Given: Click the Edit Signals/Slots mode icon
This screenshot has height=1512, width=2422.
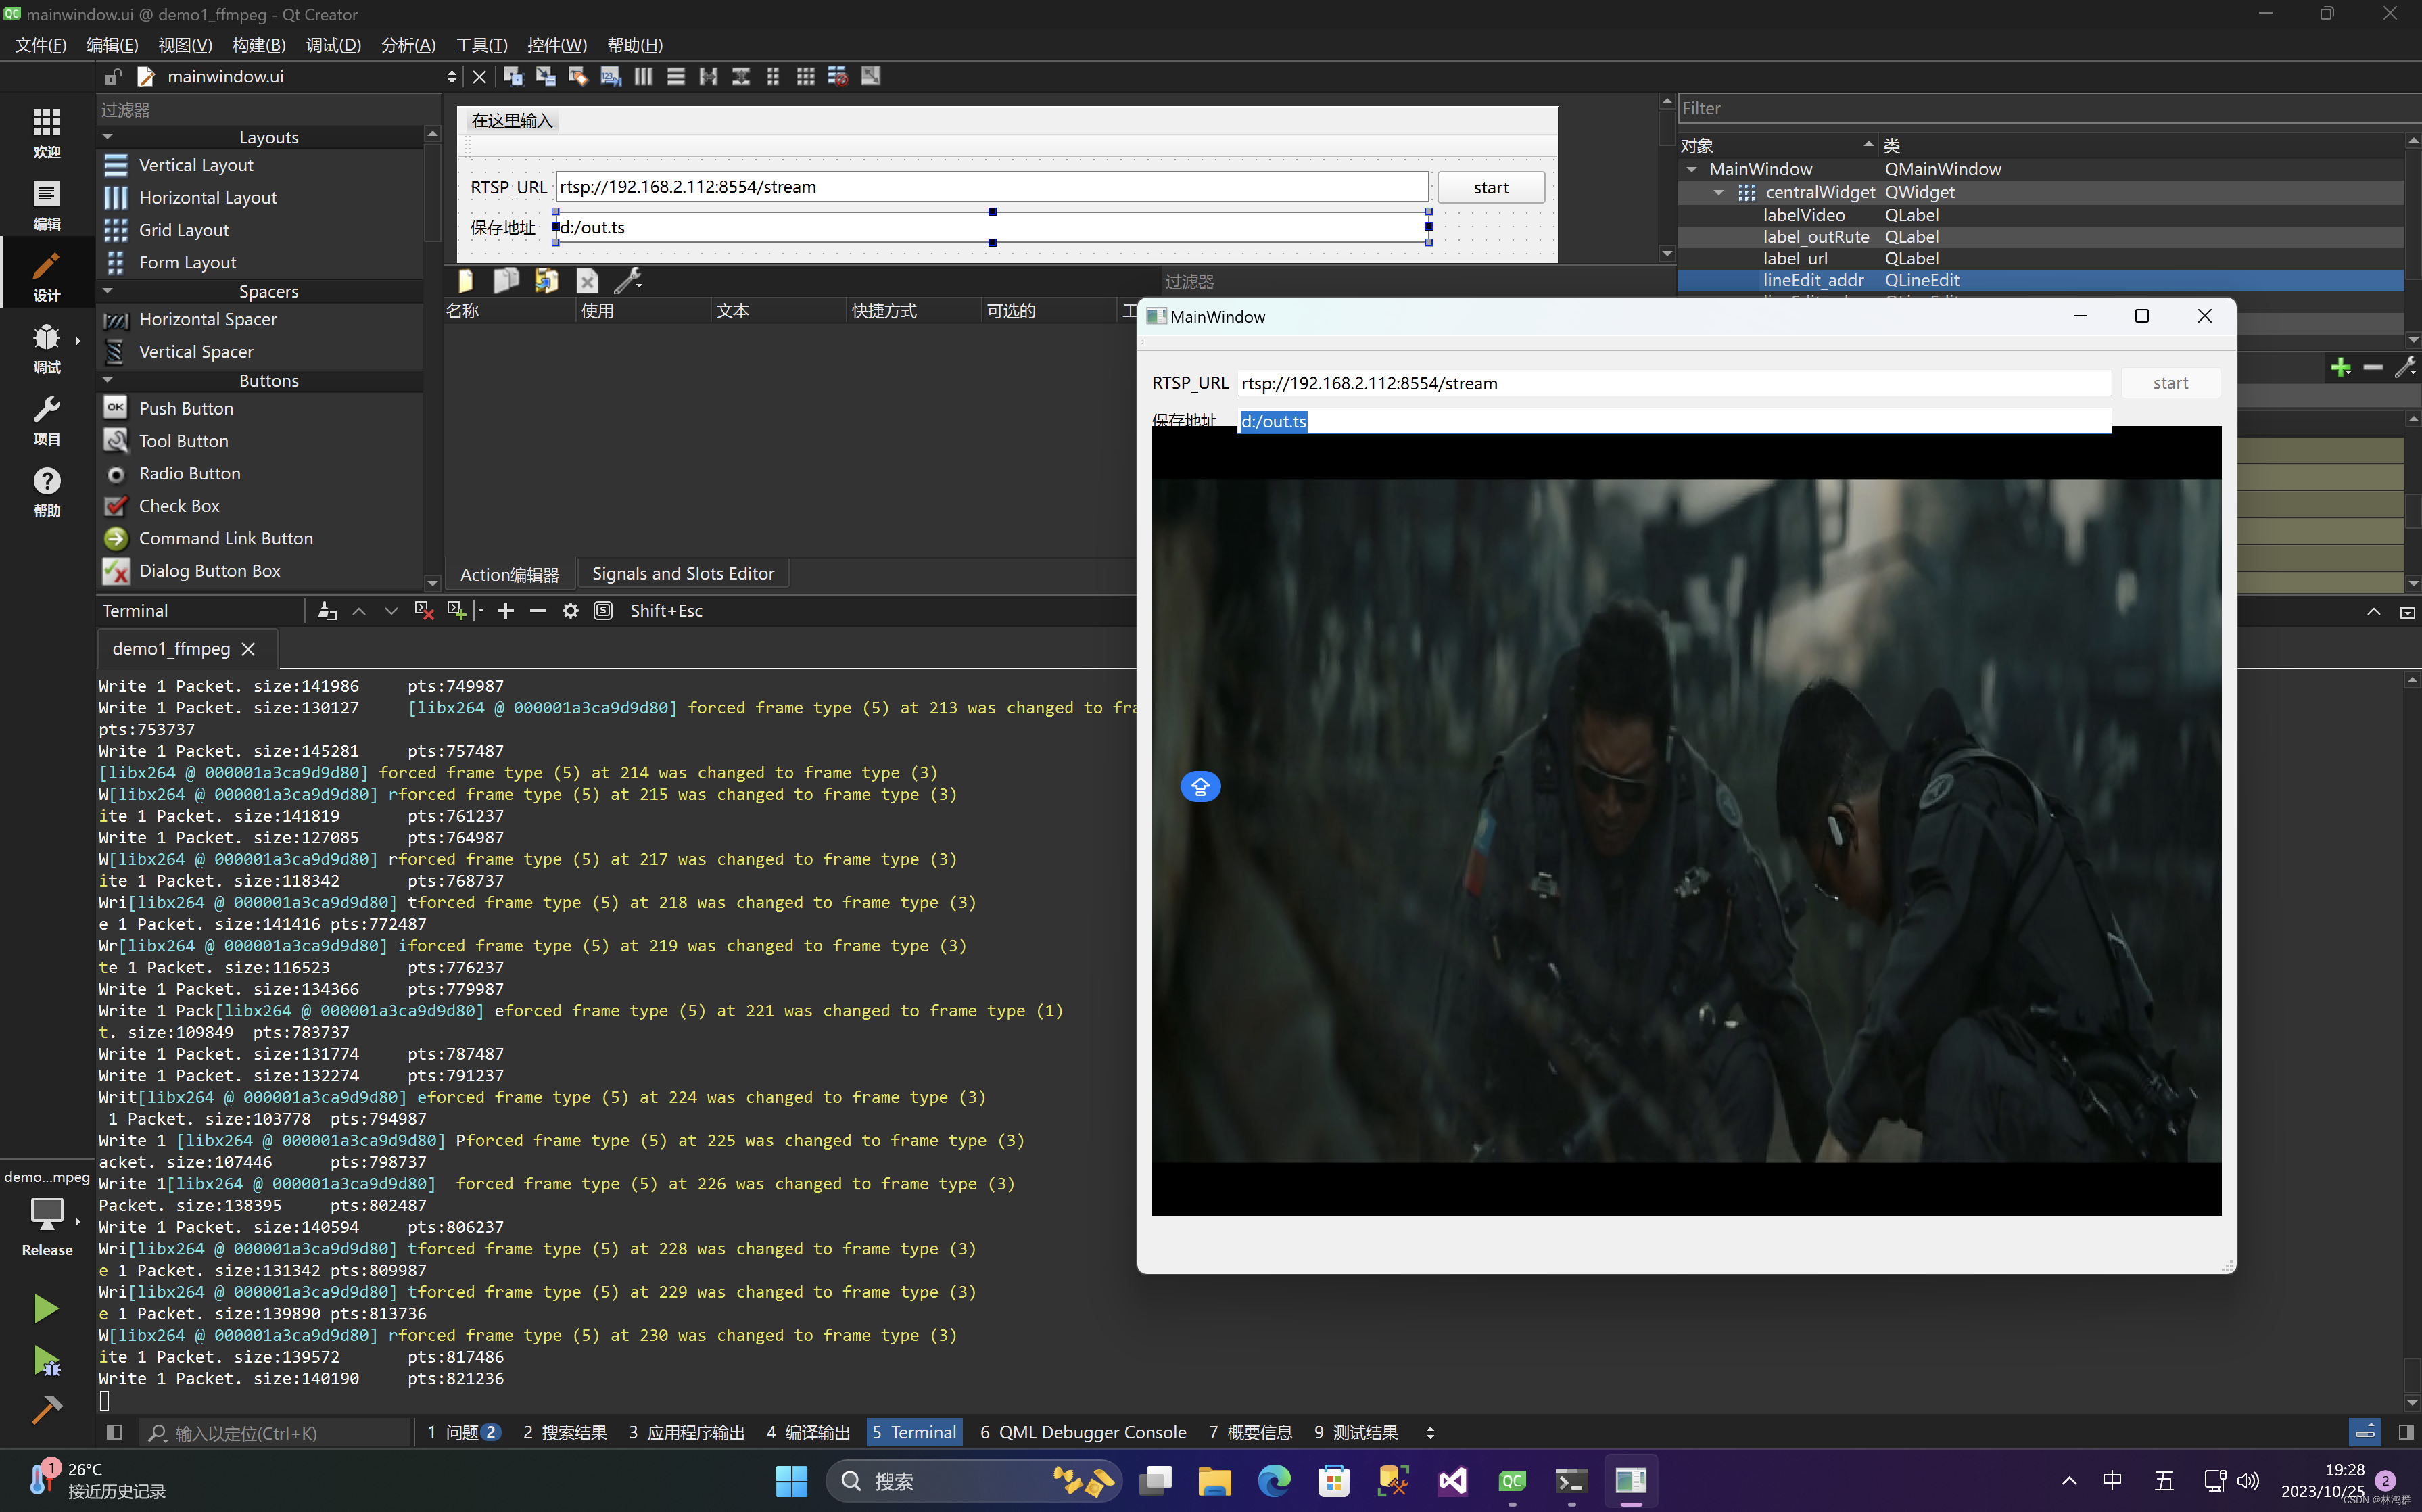Looking at the screenshot, I should (x=546, y=76).
